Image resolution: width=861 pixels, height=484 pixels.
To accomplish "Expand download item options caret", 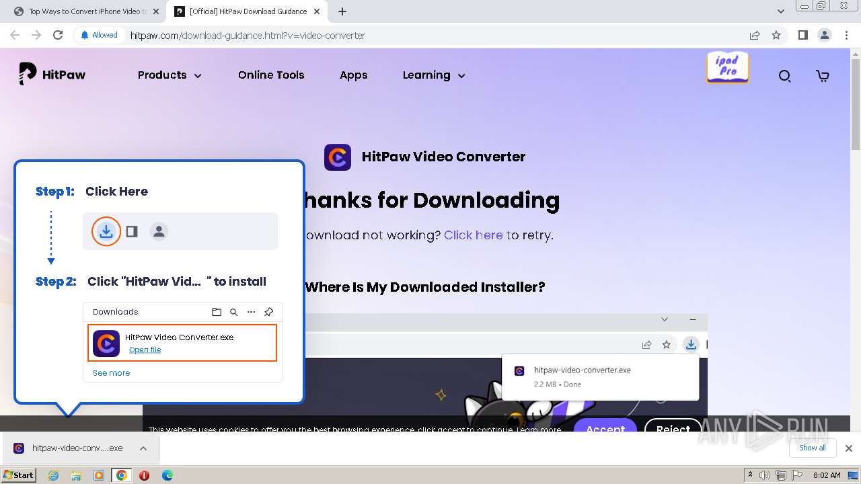I will coord(143,448).
